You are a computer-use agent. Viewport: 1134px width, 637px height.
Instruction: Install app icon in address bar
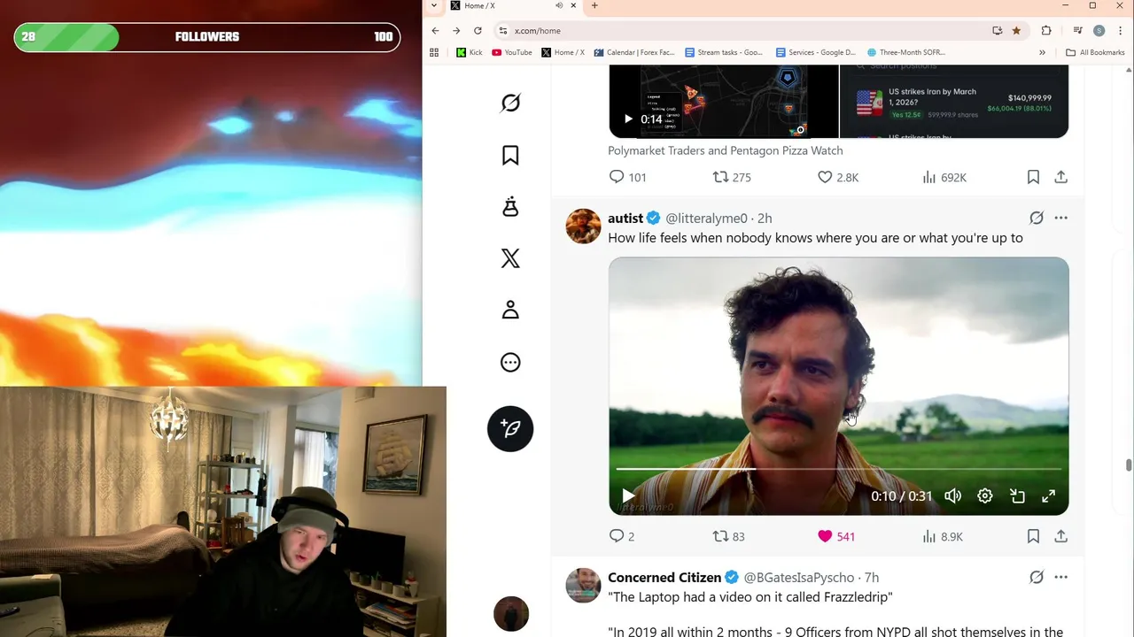pos(998,30)
